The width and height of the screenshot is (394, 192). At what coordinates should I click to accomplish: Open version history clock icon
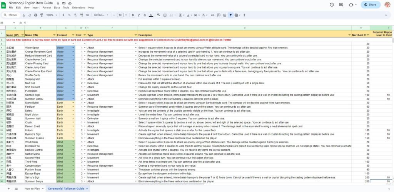[332, 5]
